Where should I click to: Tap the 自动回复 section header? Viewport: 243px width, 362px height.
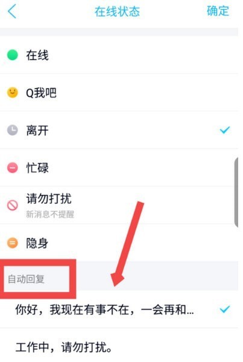[x=26, y=279]
